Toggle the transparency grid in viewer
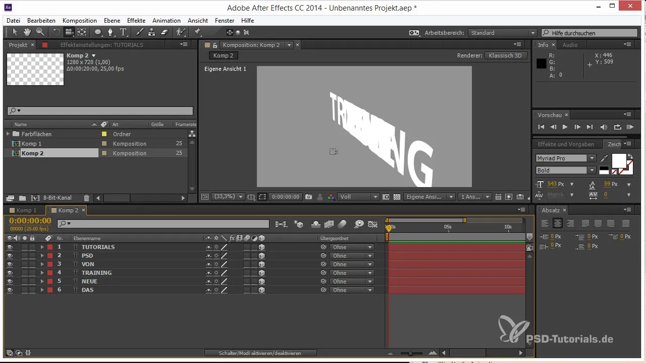This screenshot has height=363, width=646. (x=397, y=197)
